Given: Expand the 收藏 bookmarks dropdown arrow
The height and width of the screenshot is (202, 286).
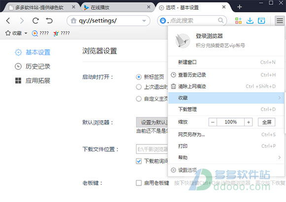Looking at the screenshot, I should click(x=26, y=33).
